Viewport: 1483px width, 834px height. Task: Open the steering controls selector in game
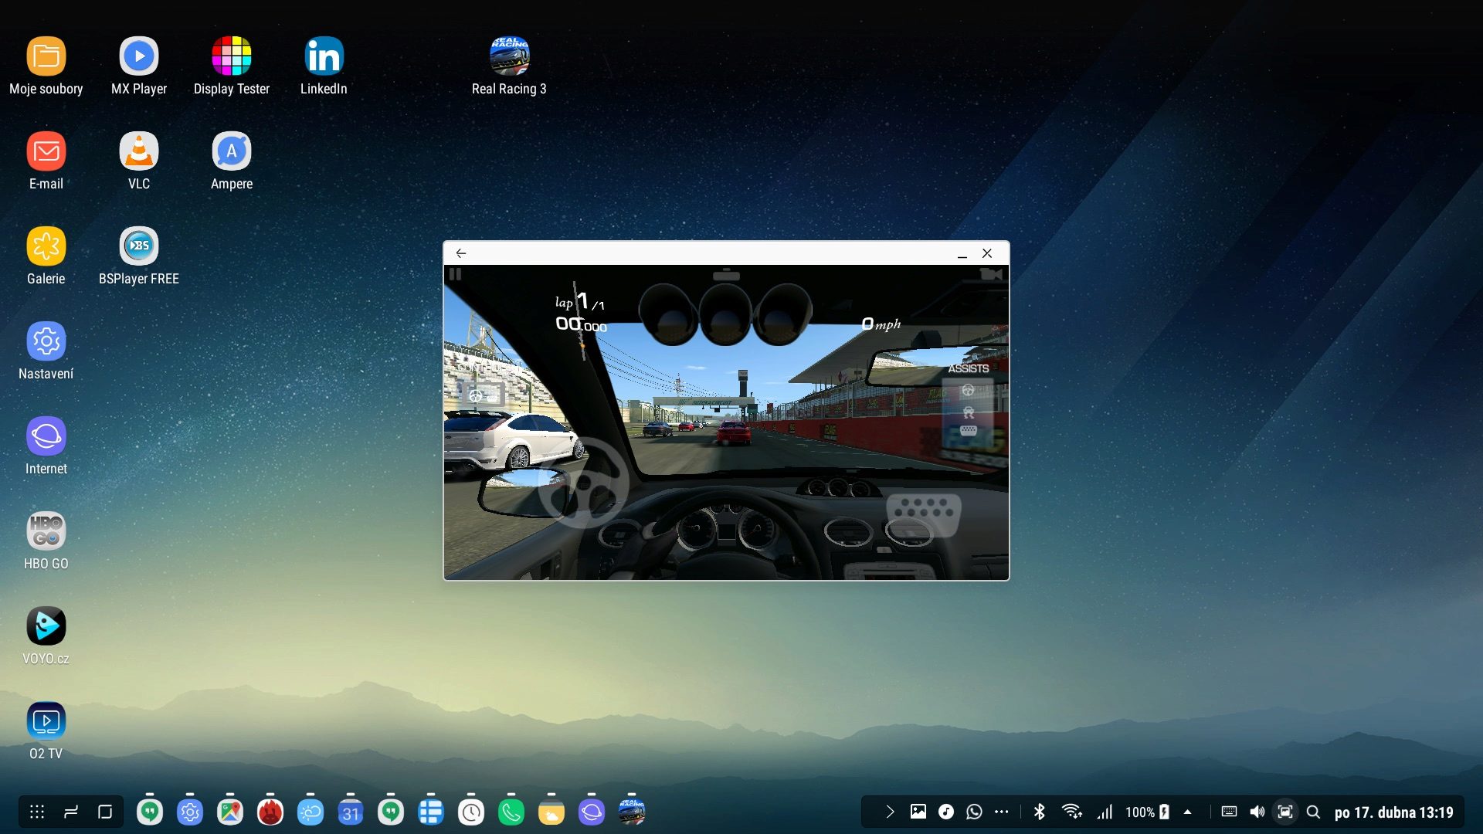click(483, 395)
